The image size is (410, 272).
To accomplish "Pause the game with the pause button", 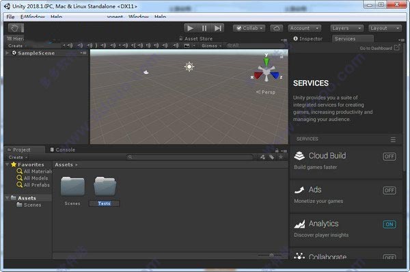I will click(x=204, y=28).
